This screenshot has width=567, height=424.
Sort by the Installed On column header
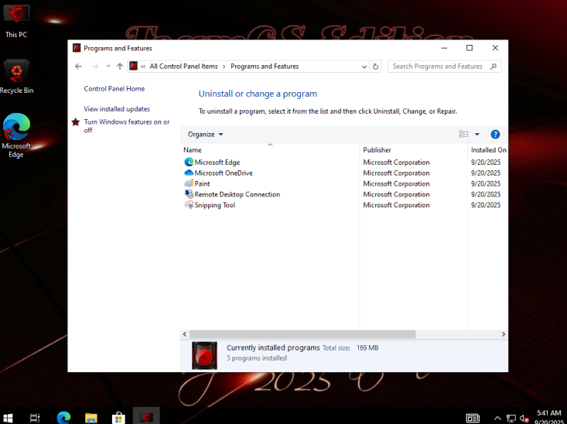488,150
